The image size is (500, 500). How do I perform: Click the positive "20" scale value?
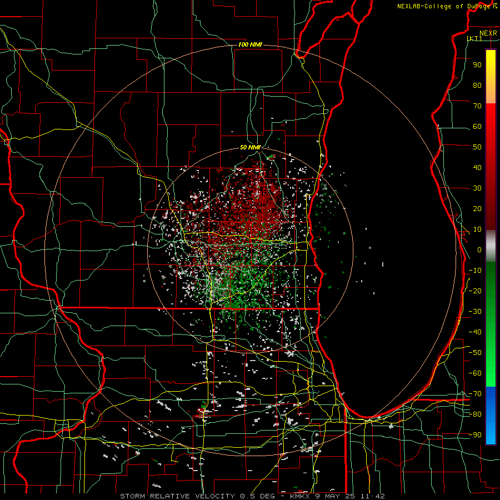[x=477, y=209]
